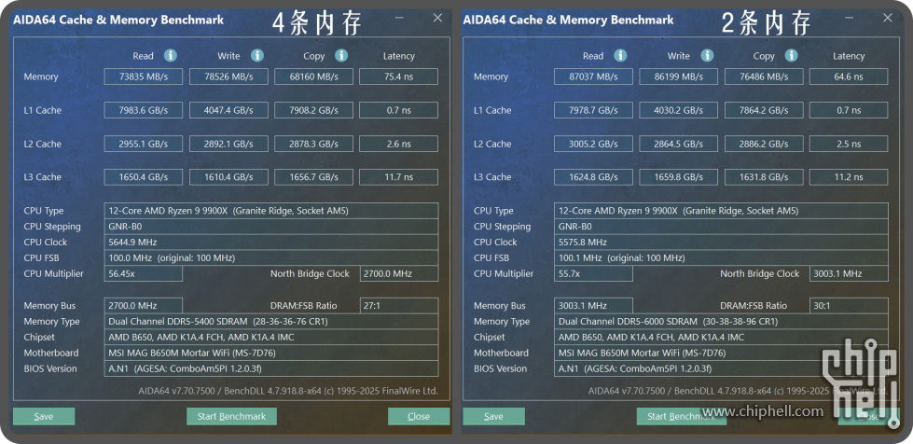Start Benchmark in the right window
The height and width of the screenshot is (444, 913).
coord(682,416)
